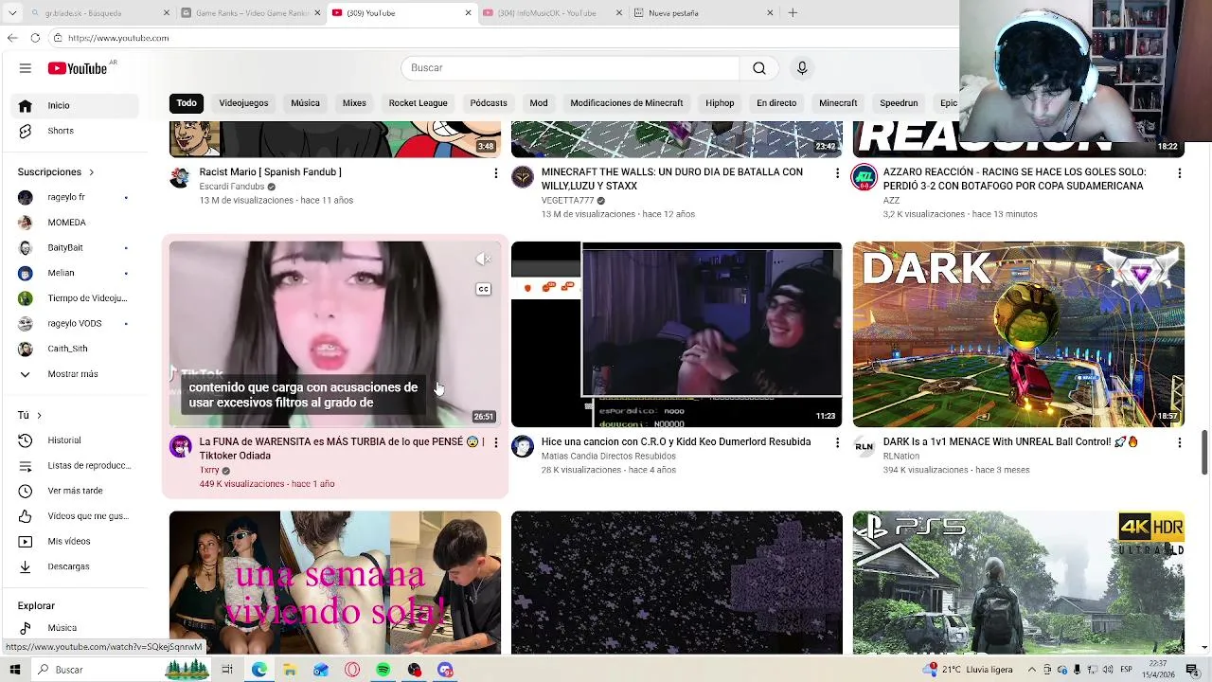The height and width of the screenshot is (682, 1212).
Task: Open the BaityBait subscription
Action: [76, 248]
